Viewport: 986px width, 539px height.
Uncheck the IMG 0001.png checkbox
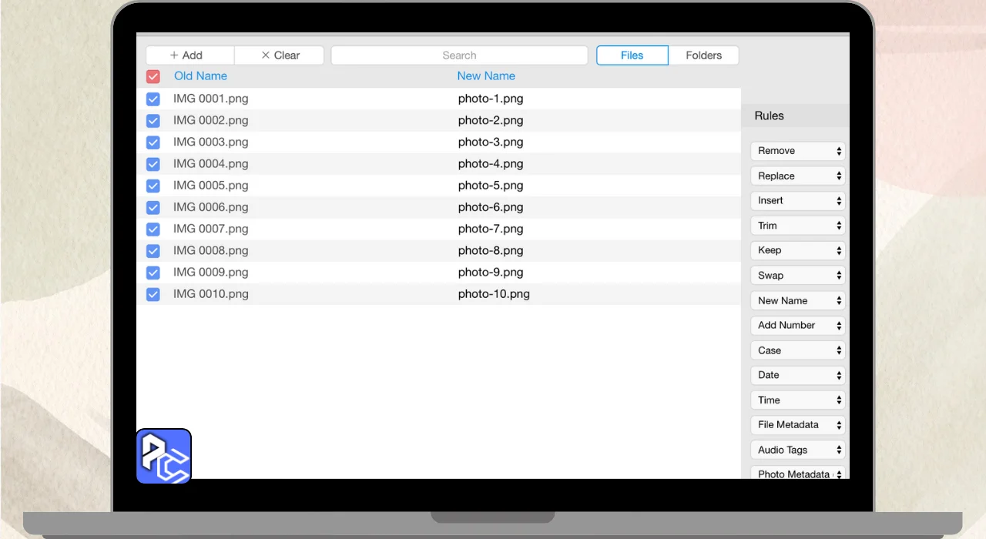pos(153,99)
